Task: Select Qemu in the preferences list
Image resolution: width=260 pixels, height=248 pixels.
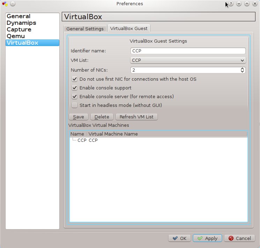Action: pos(32,36)
